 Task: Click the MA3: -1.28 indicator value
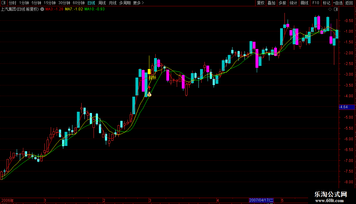click(x=54, y=9)
